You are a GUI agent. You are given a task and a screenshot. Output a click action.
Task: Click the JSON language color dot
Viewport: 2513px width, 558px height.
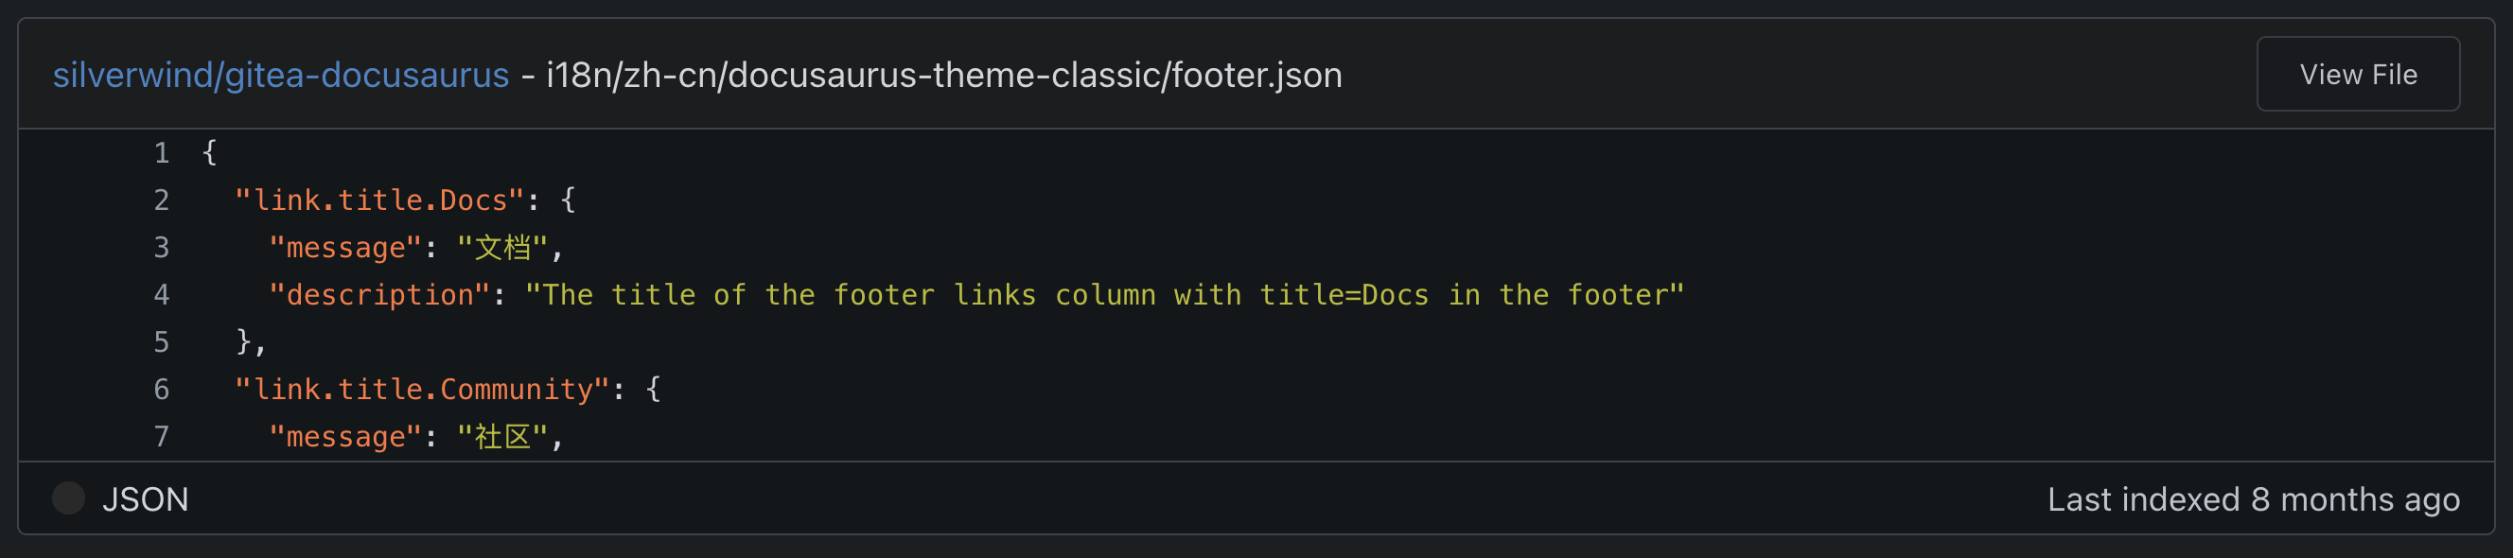click(x=68, y=498)
